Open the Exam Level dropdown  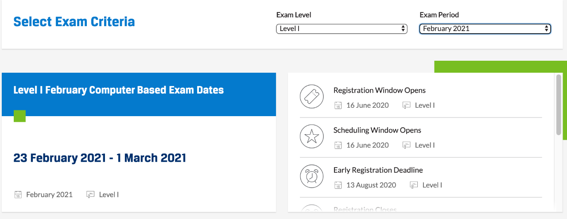pos(342,29)
